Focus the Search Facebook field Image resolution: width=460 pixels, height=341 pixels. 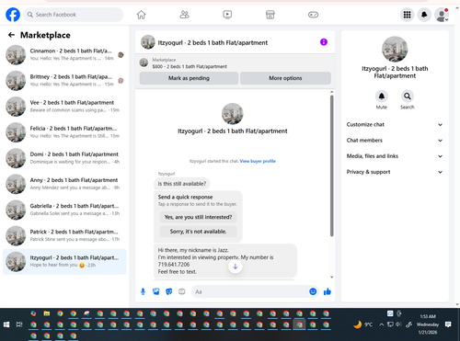coord(74,15)
